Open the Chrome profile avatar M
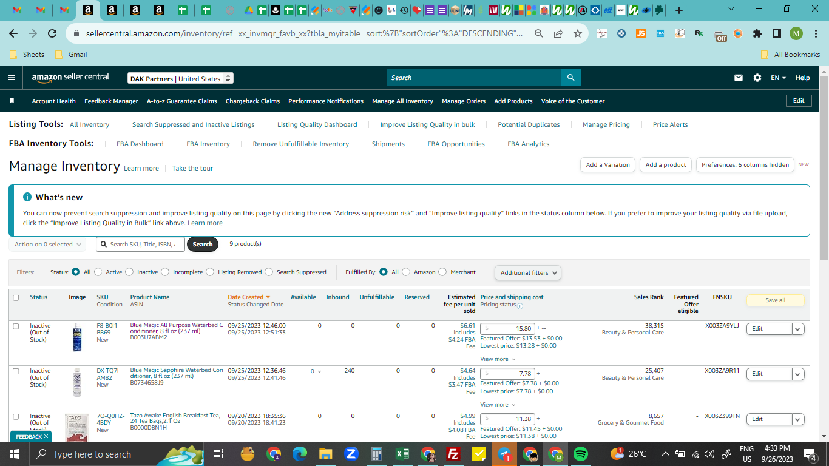Viewport: 829px width, 466px height. pos(796,33)
